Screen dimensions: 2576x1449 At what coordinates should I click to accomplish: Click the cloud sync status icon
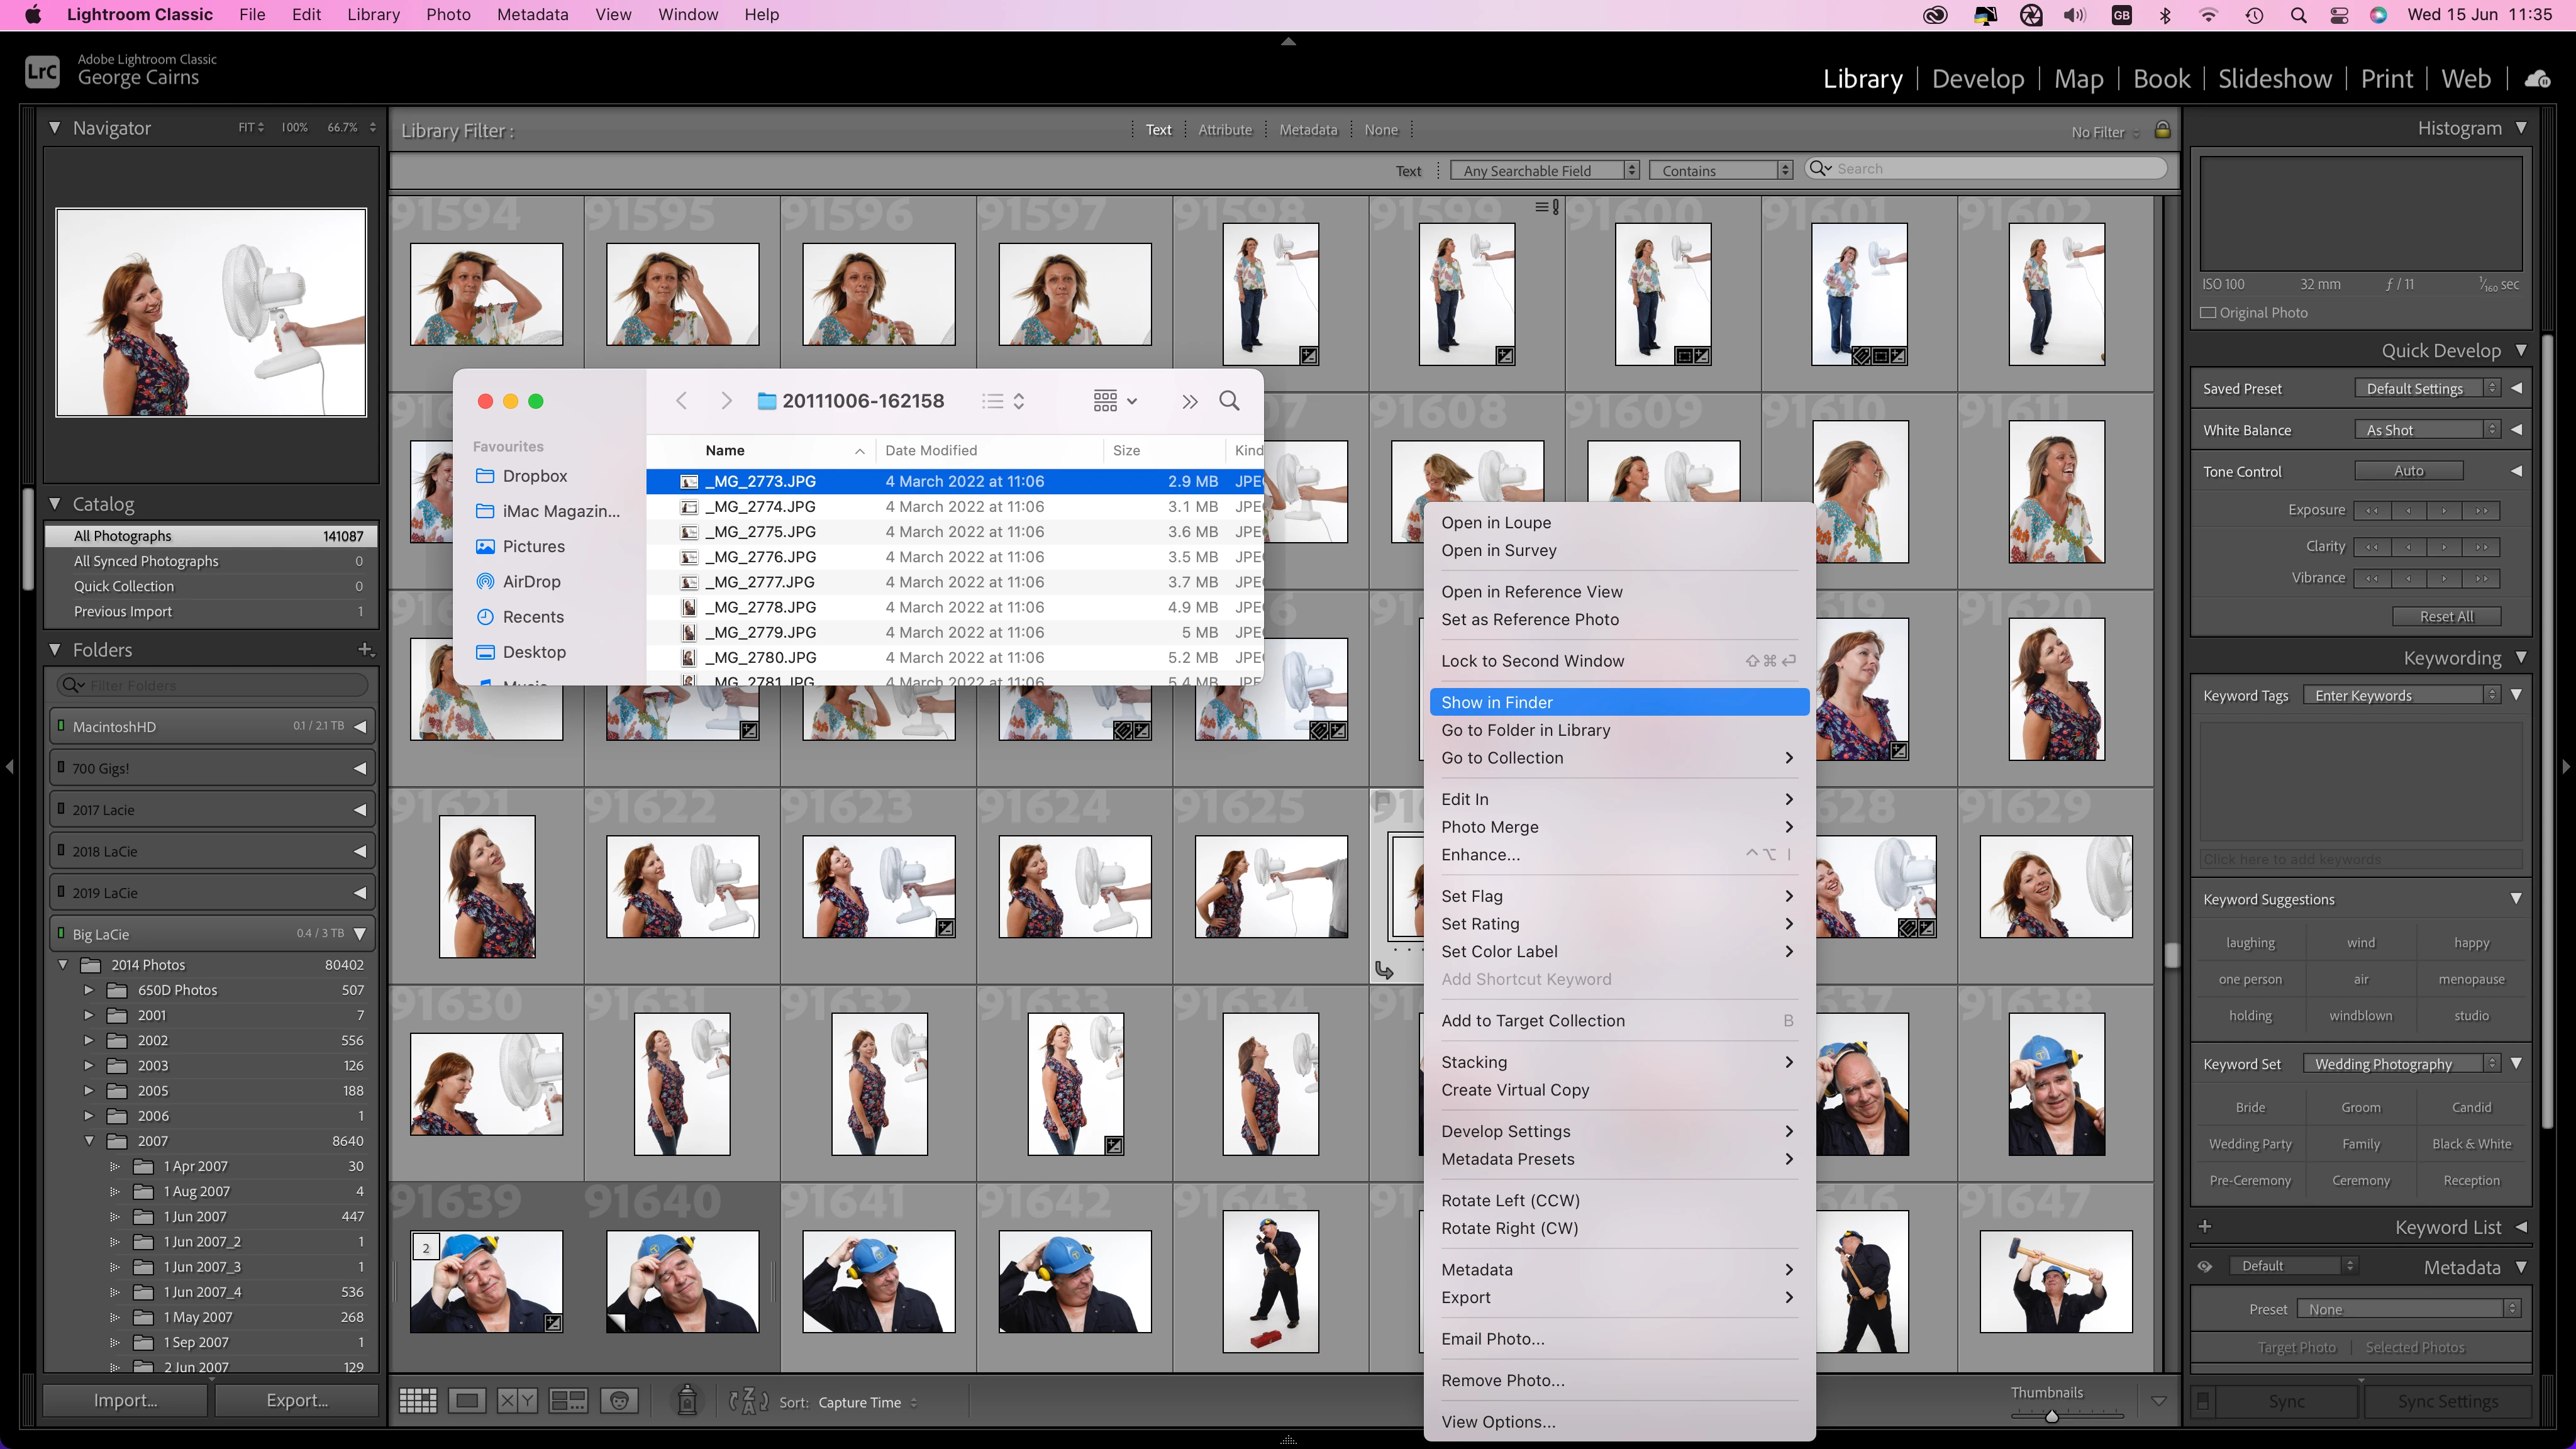click(x=2537, y=79)
